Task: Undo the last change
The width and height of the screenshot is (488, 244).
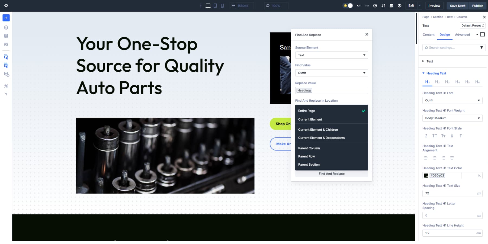Action: tap(358, 5)
